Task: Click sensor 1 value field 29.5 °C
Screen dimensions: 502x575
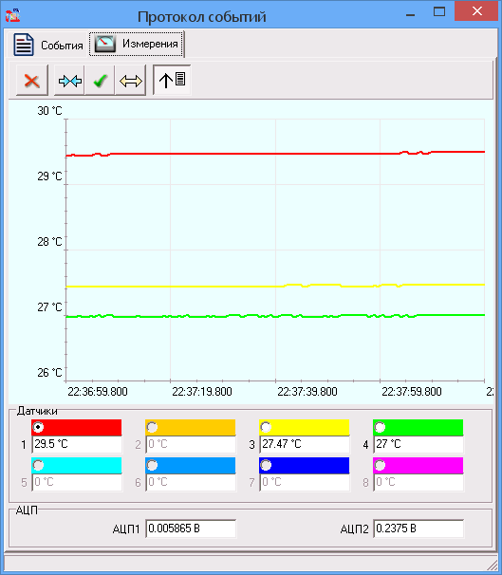Action: (x=77, y=444)
